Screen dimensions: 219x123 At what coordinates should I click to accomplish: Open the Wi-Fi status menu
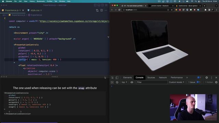[x=192, y=1]
